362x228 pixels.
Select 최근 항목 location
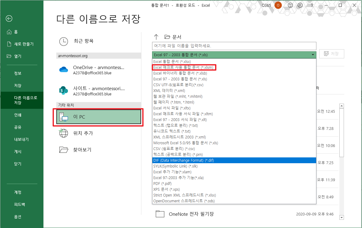pyautogui.click(x=99, y=41)
